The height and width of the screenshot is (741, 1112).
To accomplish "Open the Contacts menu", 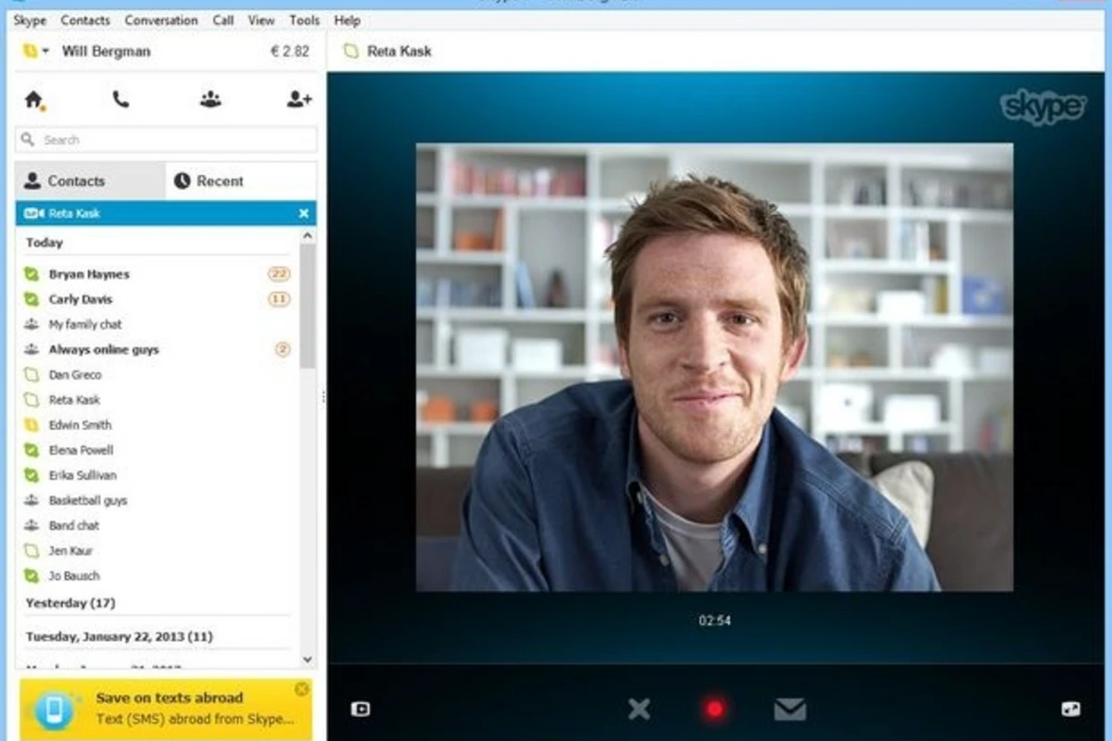I will click(85, 20).
